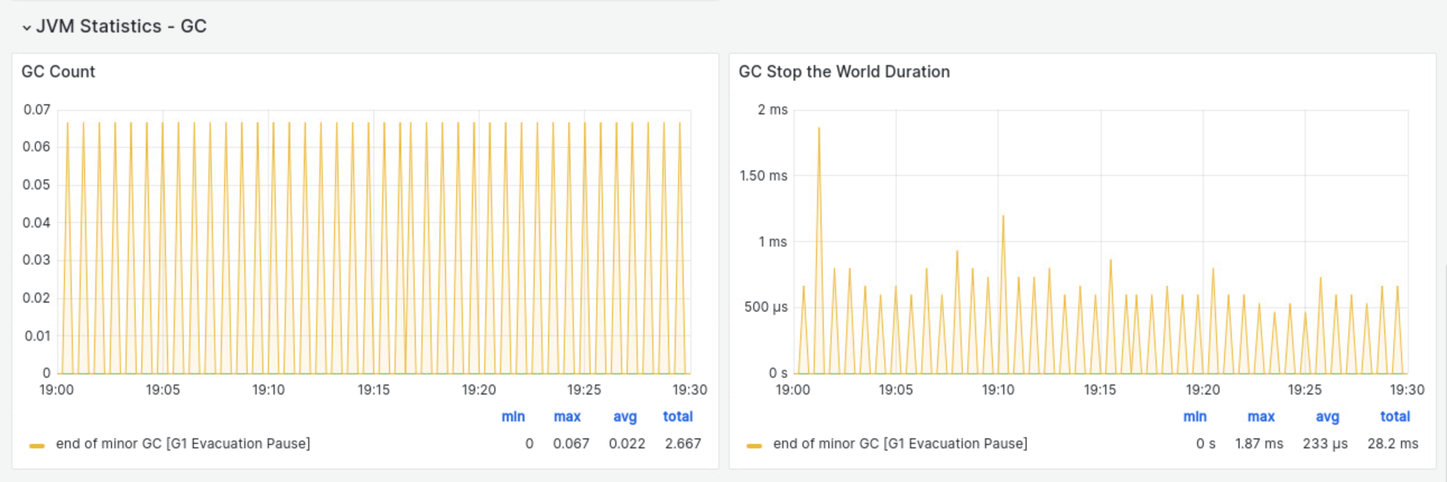1447x482 pixels.
Task: Sort GC Count legend by avg
Action: click(625, 417)
